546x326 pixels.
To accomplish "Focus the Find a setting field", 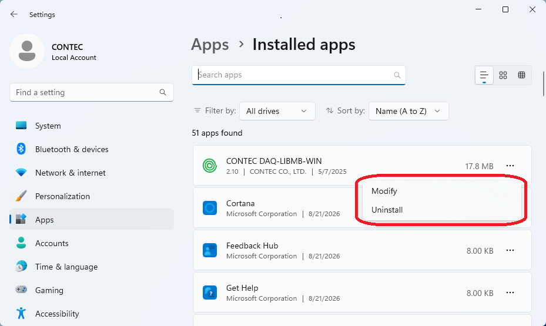I will [x=92, y=92].
